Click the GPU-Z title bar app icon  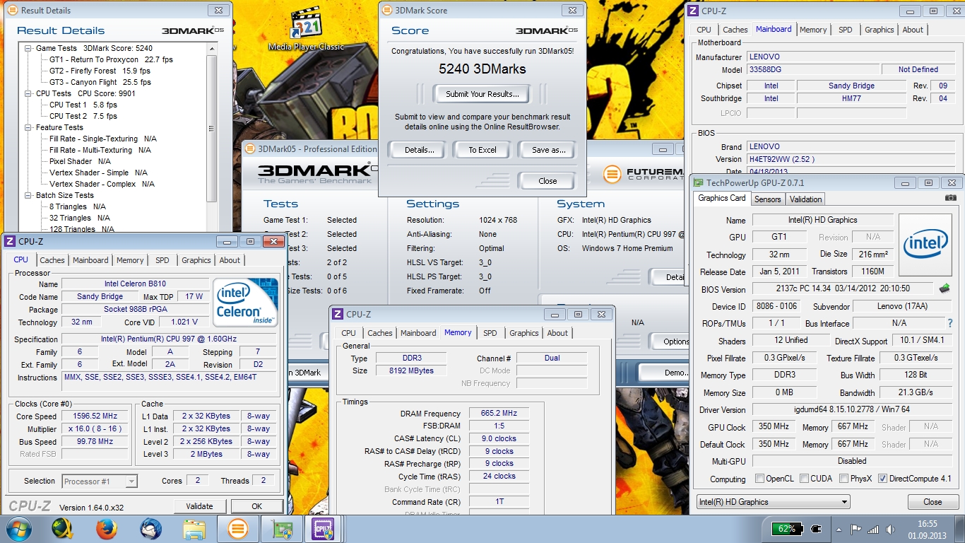point(697,182)
